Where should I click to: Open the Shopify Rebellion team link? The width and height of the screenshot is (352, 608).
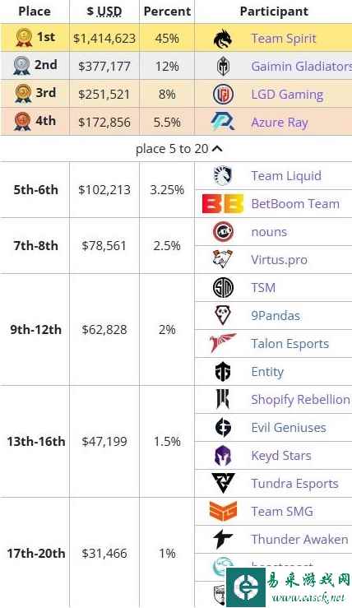(x=300, y=399)
